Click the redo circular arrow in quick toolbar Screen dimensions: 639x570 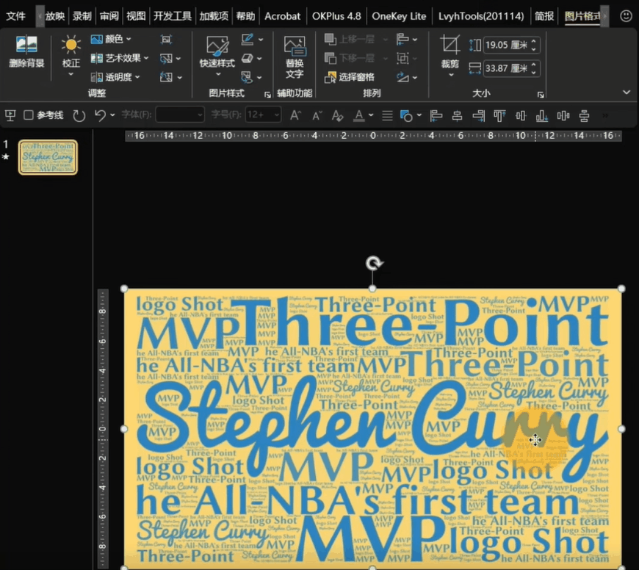click(x=79, y=115)
